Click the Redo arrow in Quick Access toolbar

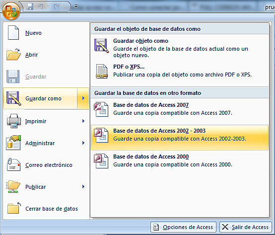pyautogui.click(x=56, y=6)
